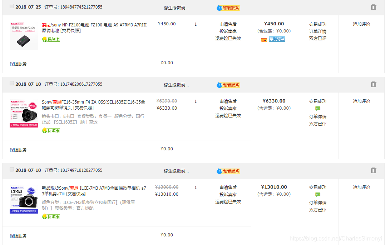Click 交易成功 status of the battery order
The height and width of the screenshot is (245, 385).
(x=318, y=24)
